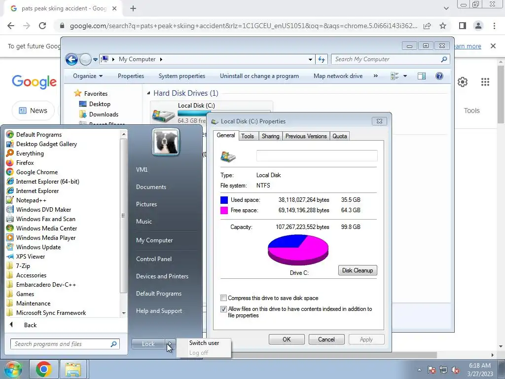The height and width of the screenshot is (379, 505).
Task: Open the Quota tab
Action: click(339, 136)
